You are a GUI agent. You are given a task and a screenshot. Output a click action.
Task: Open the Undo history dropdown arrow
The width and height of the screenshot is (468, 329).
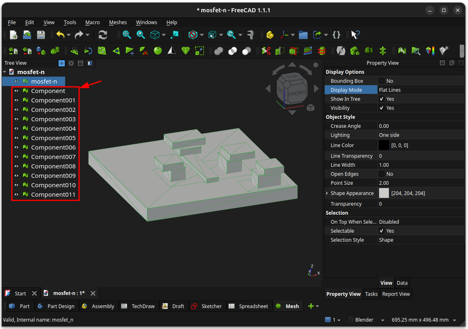(69, 35)
